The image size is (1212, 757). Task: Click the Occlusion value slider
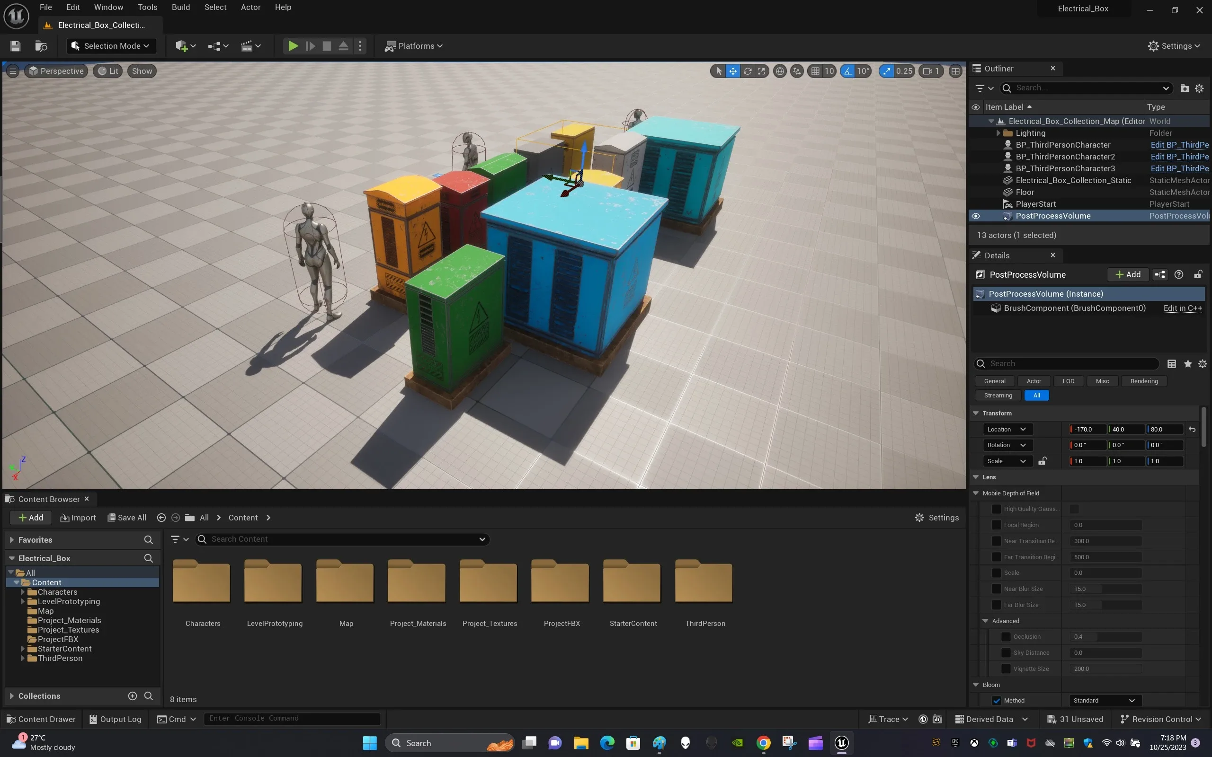pos(1105,637)
